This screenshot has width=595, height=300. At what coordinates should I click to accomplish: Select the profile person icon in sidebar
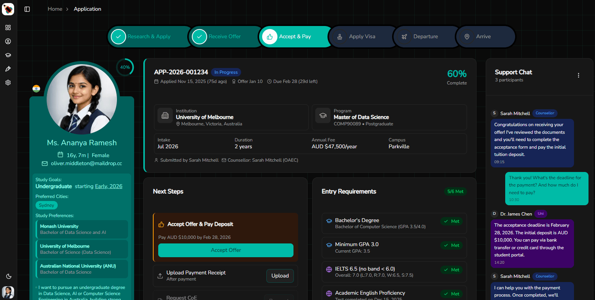pyautogui.click(x=8, y=41)
